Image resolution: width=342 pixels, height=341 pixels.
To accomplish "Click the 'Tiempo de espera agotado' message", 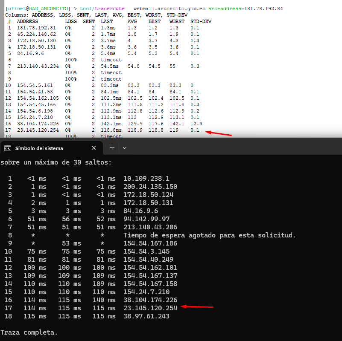I will 209,235.
